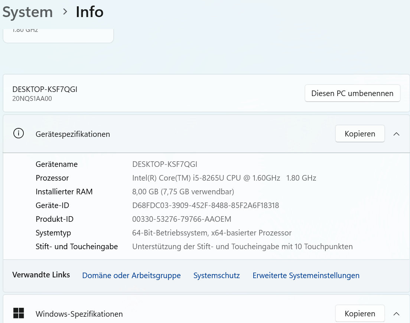
Task: Click the Windows logo icon
Action: (x=19, y=313)
